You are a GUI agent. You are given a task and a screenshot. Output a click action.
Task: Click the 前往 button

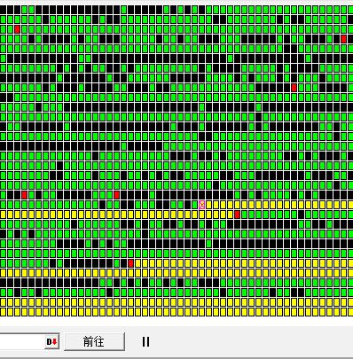point(94,341)
